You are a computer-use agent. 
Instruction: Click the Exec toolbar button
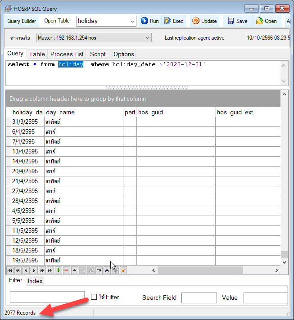pos(174,21)
